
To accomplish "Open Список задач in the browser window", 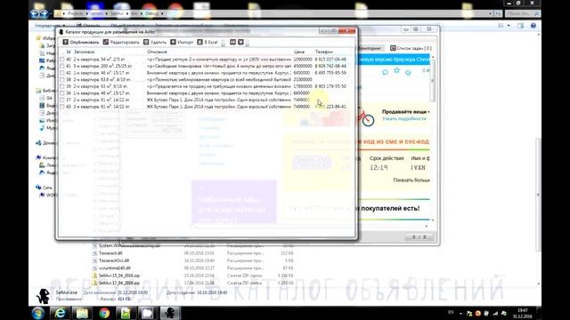I will pyautogui.click(x=411, y=48).
